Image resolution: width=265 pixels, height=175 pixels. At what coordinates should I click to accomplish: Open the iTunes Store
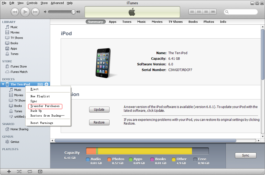pos(25,66)
